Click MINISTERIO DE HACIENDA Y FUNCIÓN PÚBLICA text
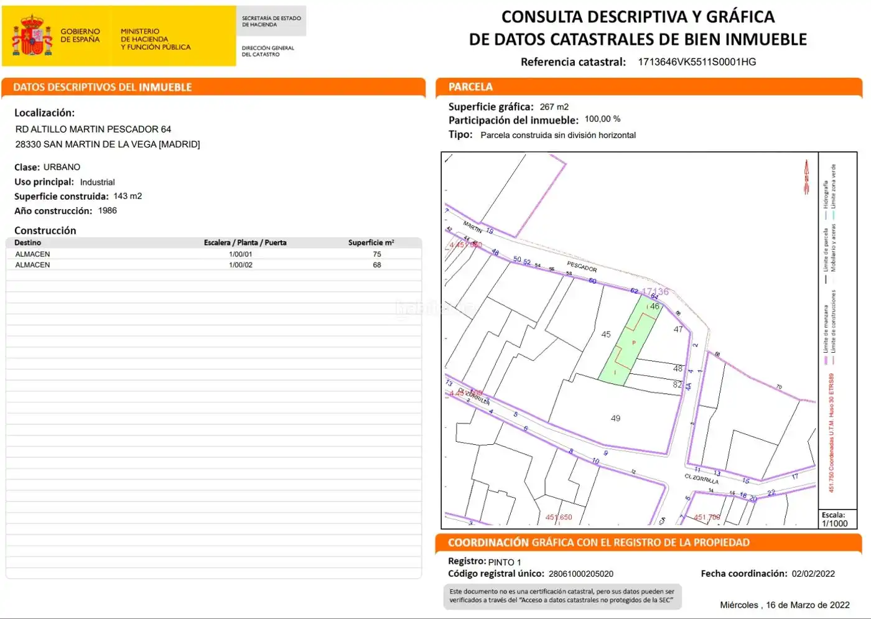Viewport: 871px width, 619px height. (x=156, y=39)
